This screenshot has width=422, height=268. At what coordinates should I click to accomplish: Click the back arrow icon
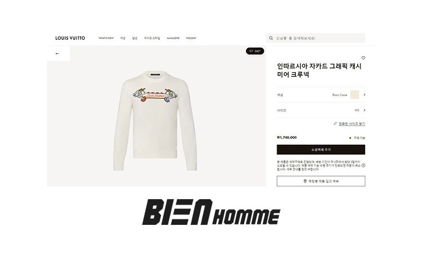coord(57,53)
